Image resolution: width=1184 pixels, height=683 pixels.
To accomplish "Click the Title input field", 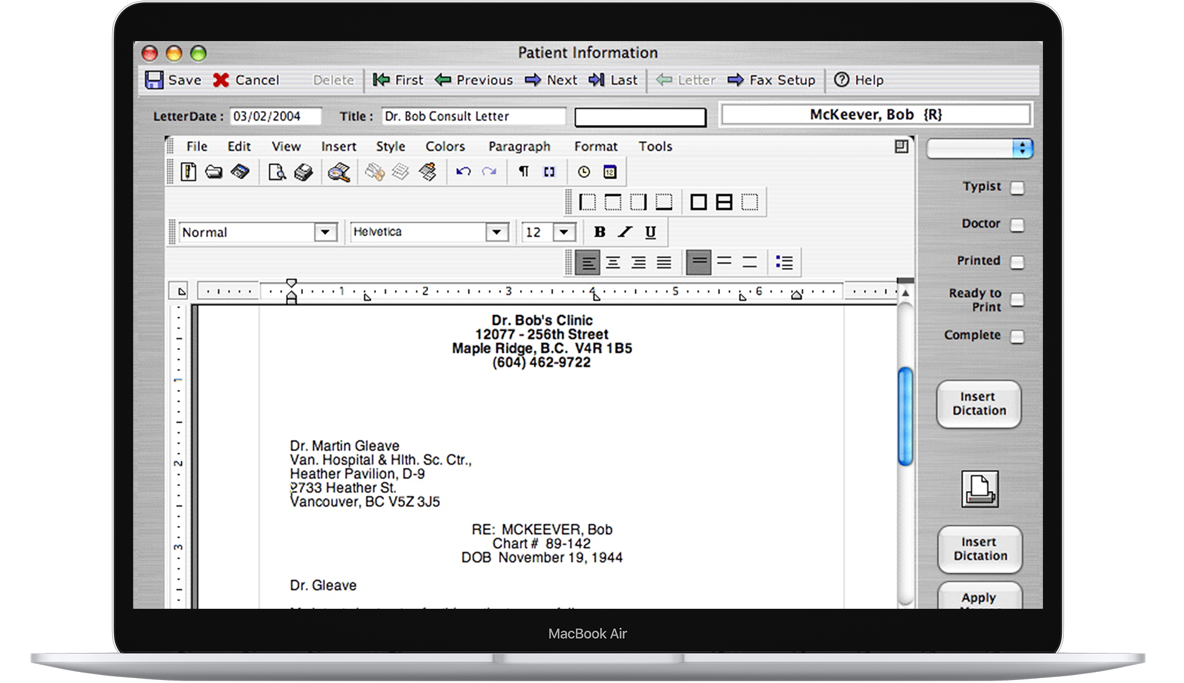I will click(473, 116).
